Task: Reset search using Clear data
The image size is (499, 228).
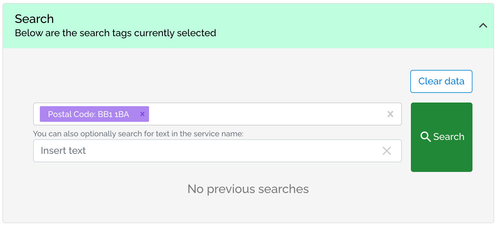Action: (441, 81)
